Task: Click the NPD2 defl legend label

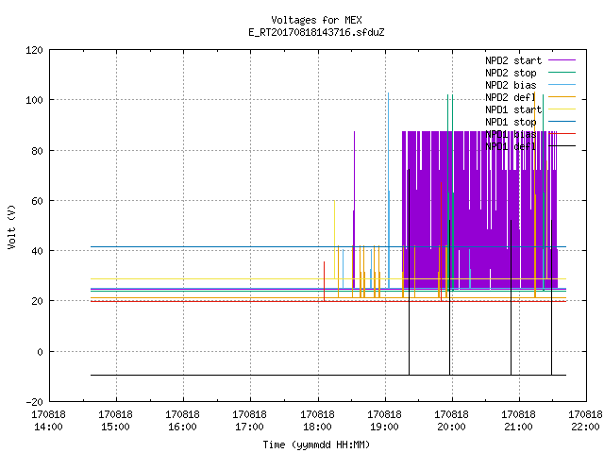Action: point(511,97)
